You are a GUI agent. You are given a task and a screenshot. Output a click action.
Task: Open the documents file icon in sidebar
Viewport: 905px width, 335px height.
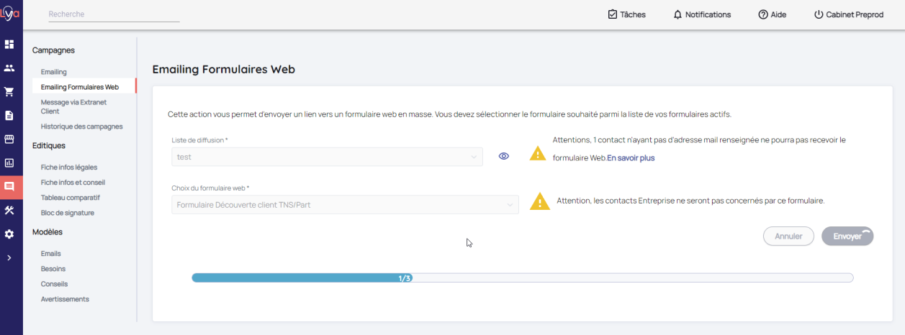click(x=9, y=116)
